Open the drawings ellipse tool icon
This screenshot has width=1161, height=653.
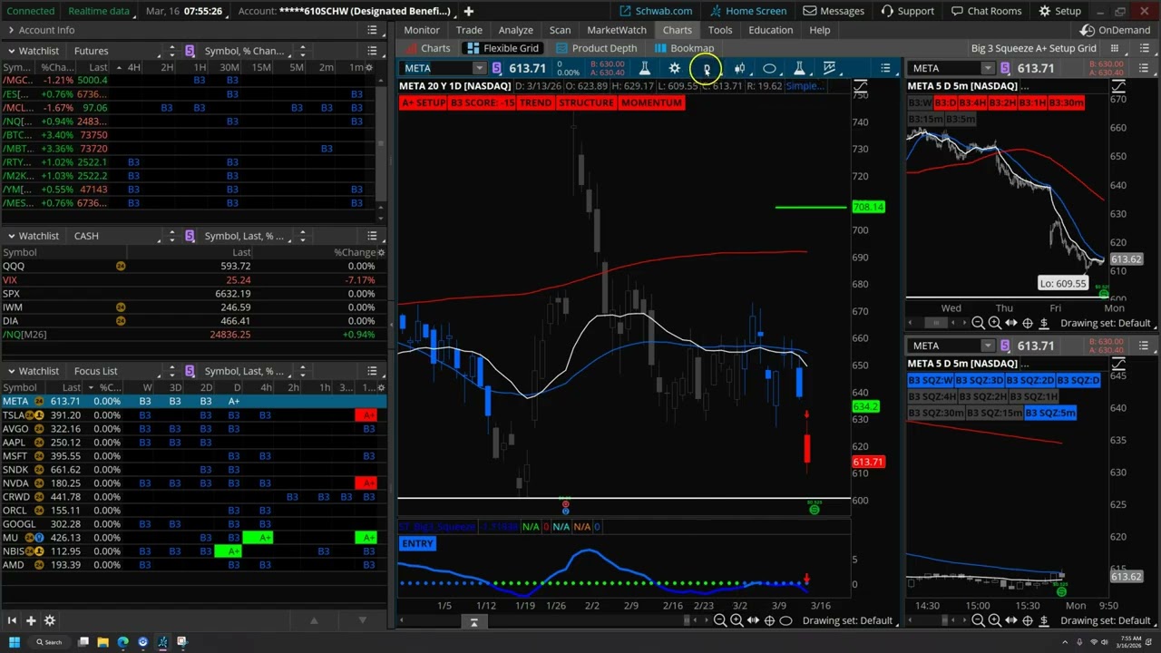tap(769, 68)
